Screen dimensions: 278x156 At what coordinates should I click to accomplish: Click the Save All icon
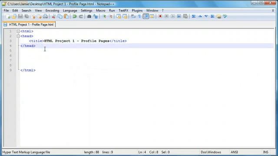[26, 16]
